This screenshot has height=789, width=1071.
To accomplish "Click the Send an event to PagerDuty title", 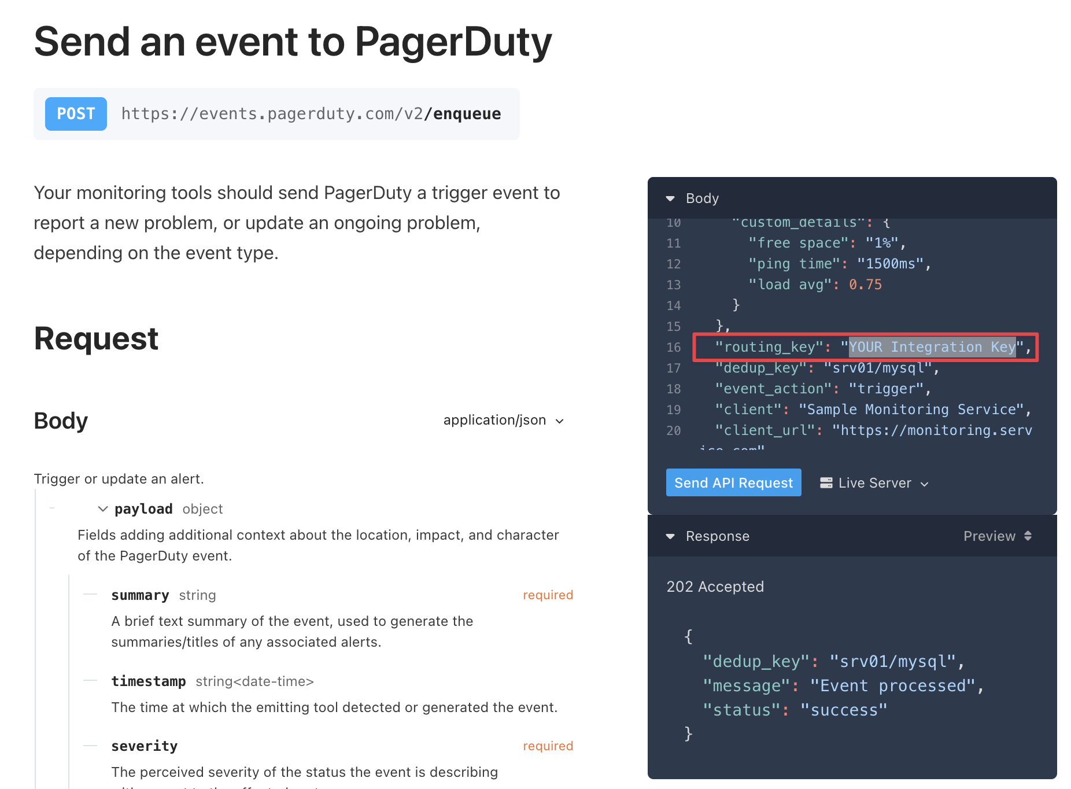I will (x=293, y=42).
